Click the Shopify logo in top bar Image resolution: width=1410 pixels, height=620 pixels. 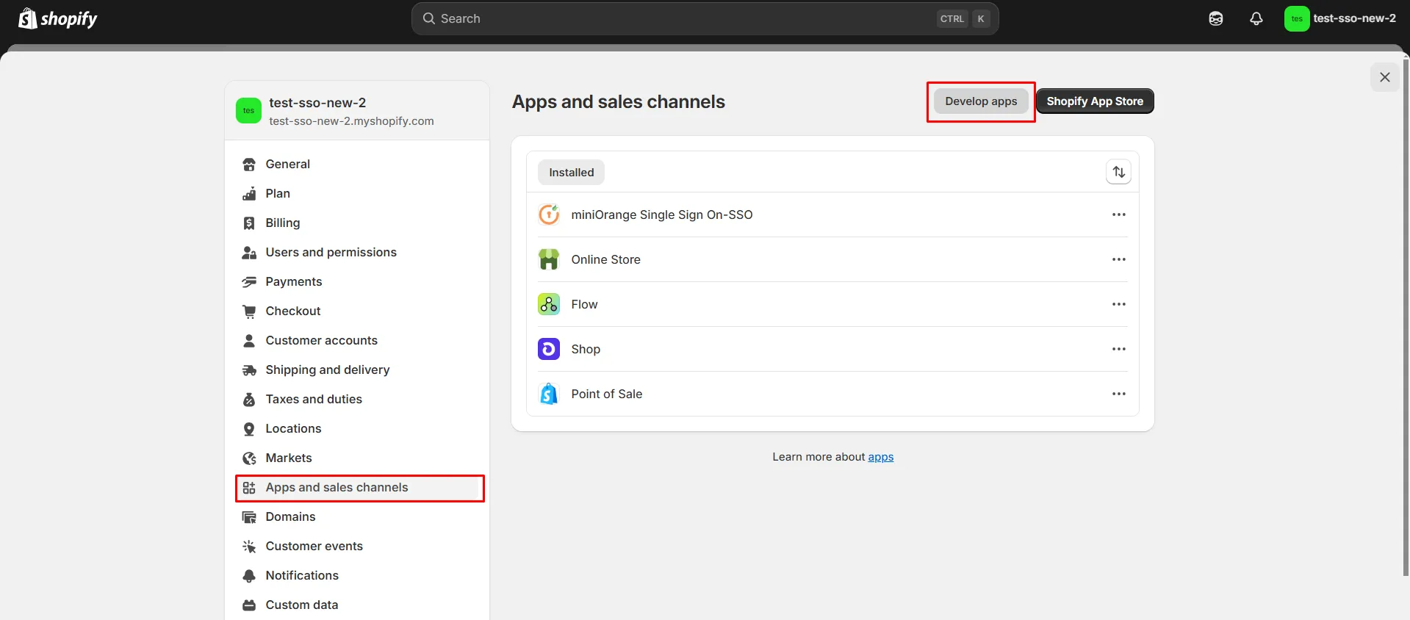coord(58,18)
